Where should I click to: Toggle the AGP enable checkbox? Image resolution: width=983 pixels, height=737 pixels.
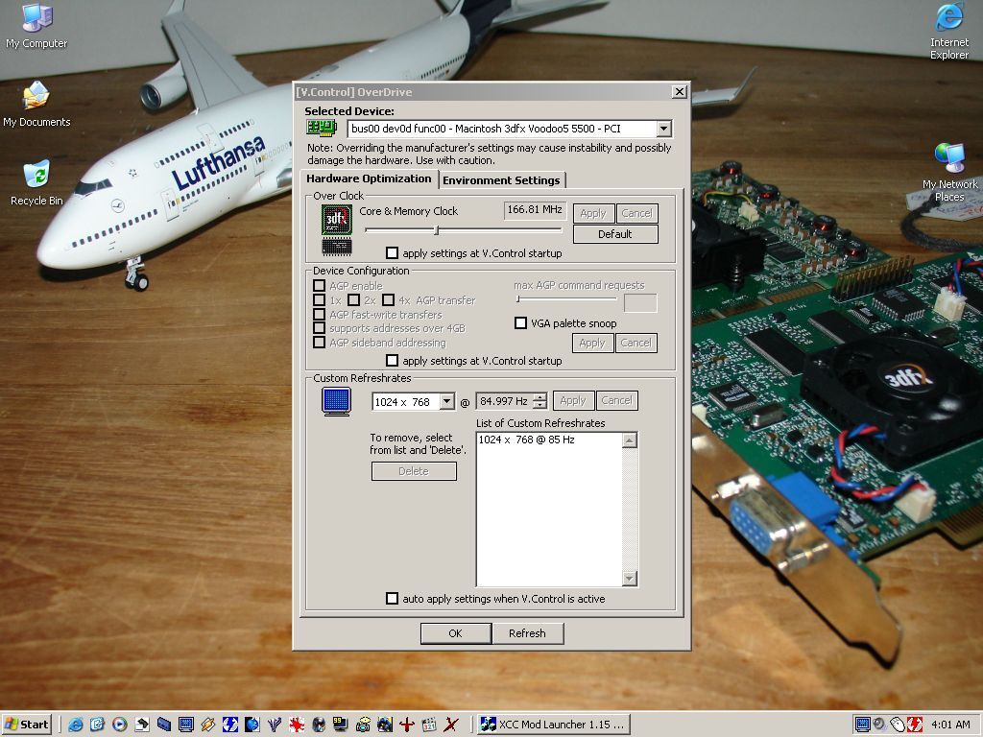[x=319, y=286]
